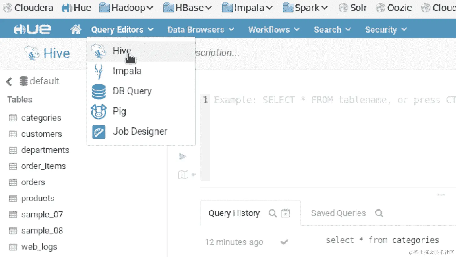Open the customers table
Screen dimensions: 456x257
(41, 134)
